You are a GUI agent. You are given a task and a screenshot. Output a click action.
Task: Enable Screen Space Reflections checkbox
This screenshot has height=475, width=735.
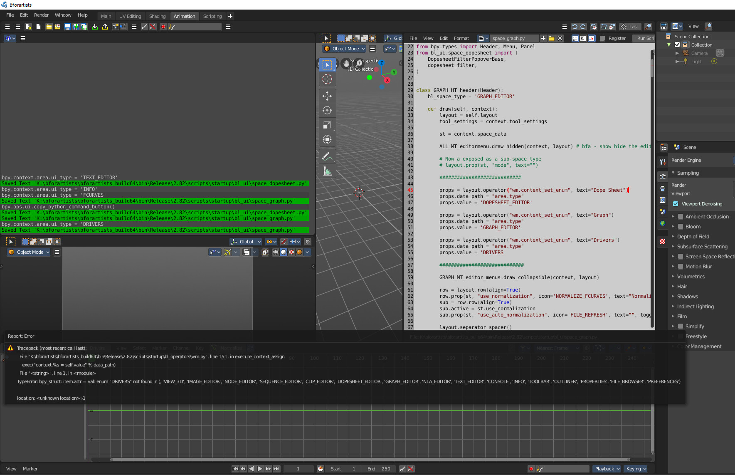(681, 257)
